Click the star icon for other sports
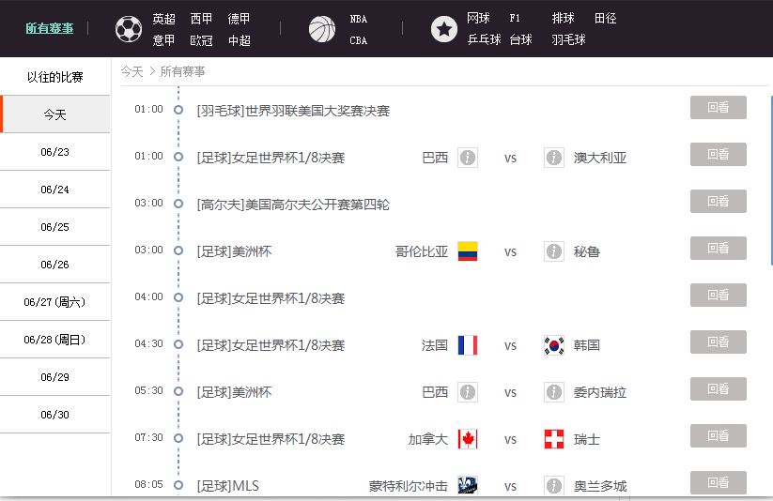The height and width of the screenshot is (501, 773). (x=443, y=29)
